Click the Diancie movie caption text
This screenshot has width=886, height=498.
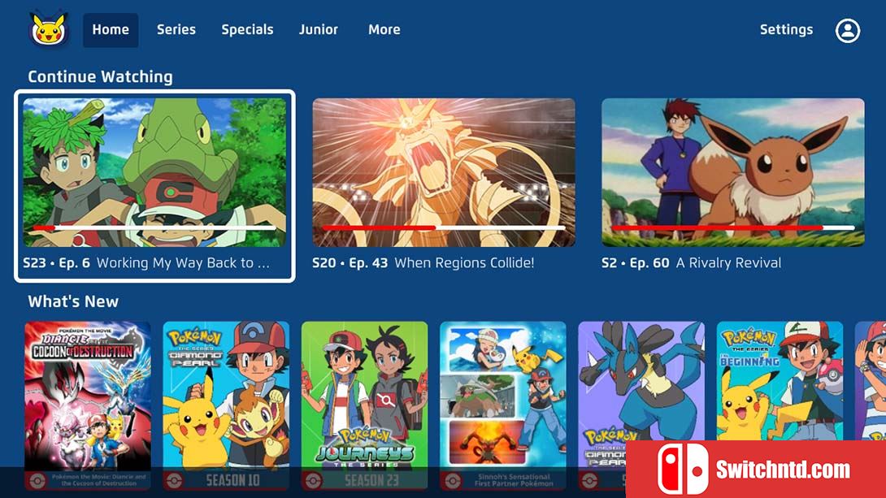pyautogui.click(x=98, y=480)
